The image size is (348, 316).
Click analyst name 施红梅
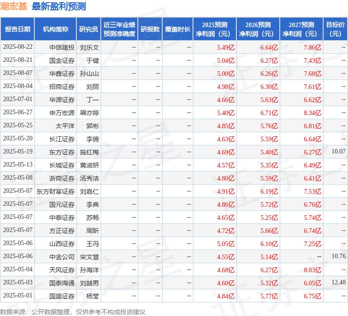pyautogui.click(x=89, y=152)
